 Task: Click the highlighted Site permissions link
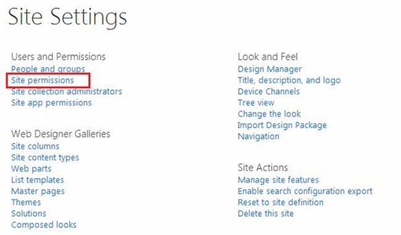pos(43,80)
